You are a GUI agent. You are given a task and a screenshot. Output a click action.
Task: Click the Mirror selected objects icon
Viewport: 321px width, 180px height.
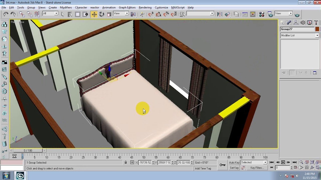220,14
